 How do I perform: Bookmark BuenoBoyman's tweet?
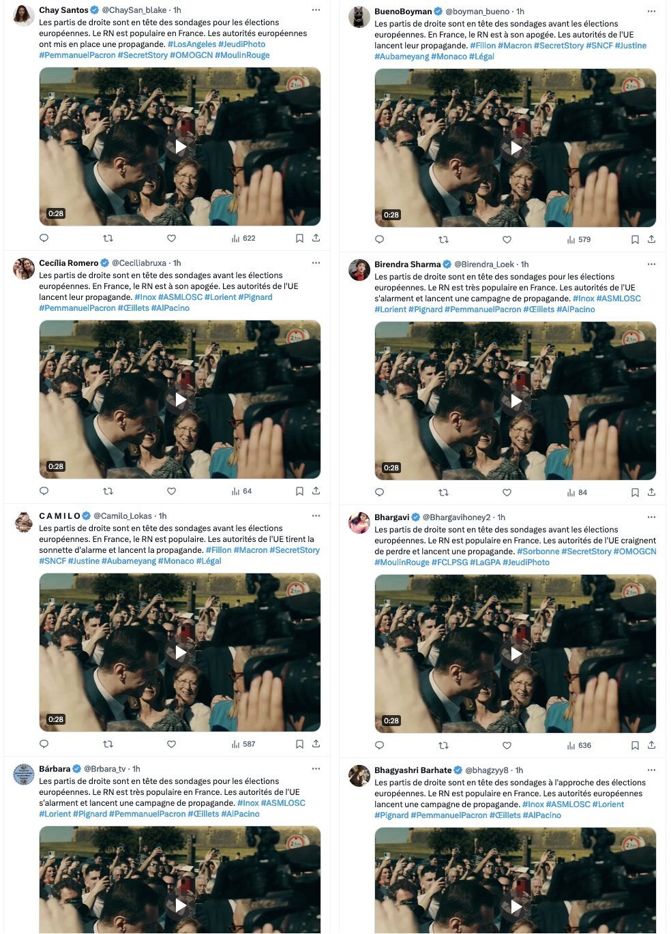635,239
